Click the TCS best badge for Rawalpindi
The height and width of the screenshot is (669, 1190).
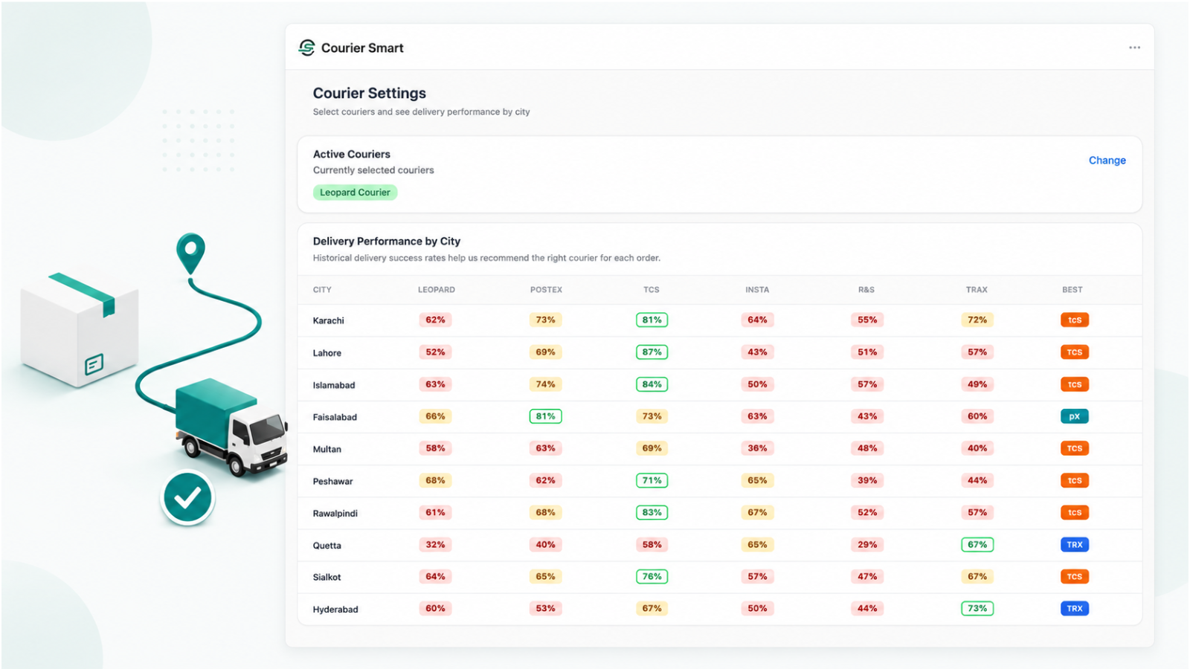(1074, 512)
